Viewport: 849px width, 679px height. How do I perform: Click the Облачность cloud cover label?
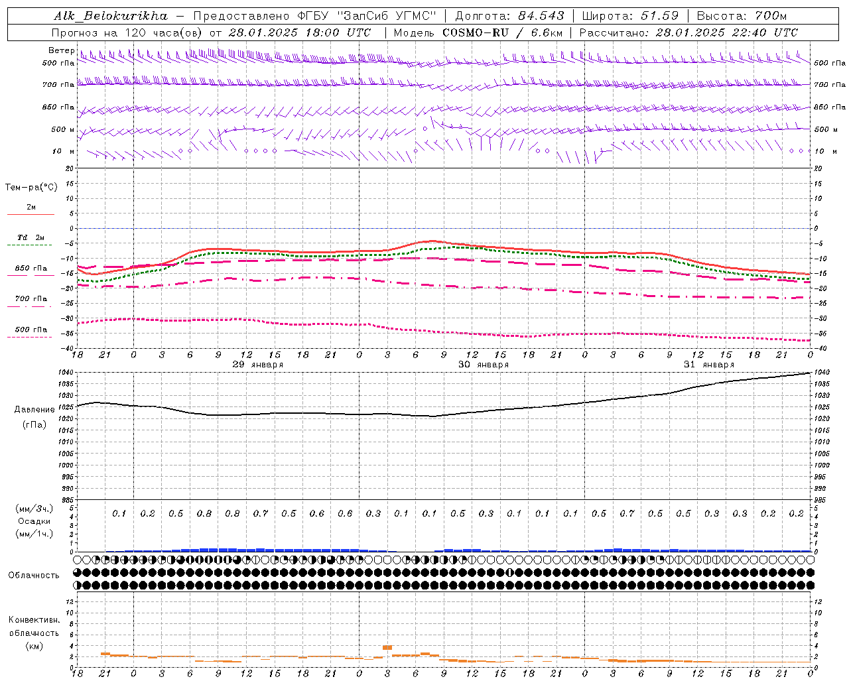[x=34, y=575]
